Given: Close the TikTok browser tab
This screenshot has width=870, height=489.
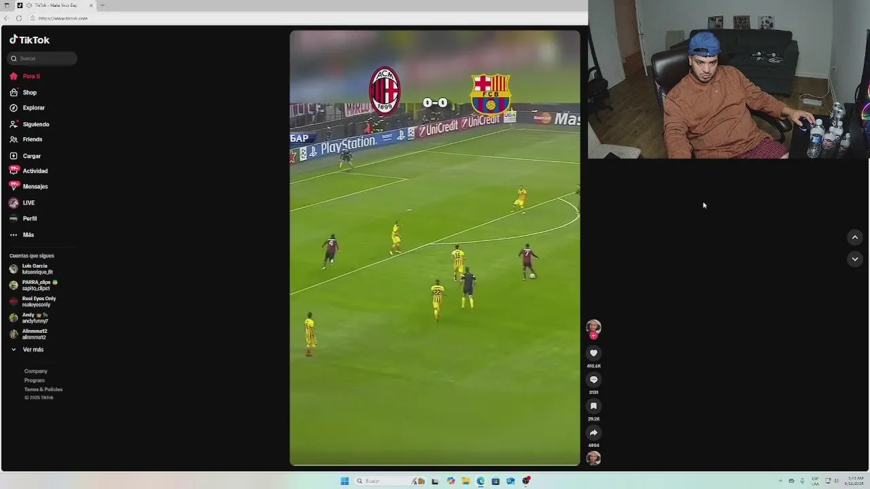Looking at the screenshot, I should click(x=91, y=5).
